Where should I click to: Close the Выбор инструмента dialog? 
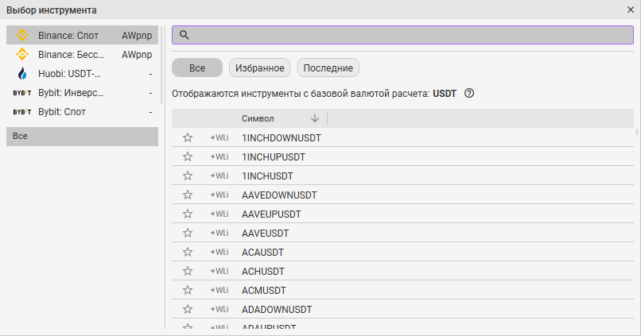(631, 10)
